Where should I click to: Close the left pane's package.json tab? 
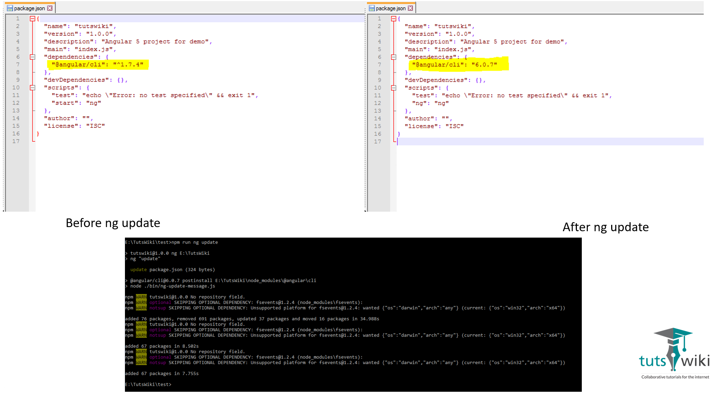pos(50,8)
